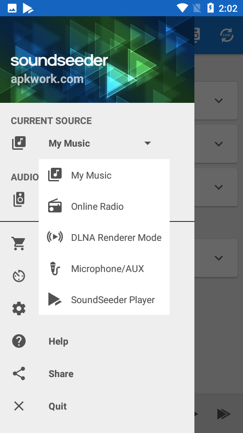Open settings via the gear icon
Viewport: 243px width, 433px height.
coord(19,309)
